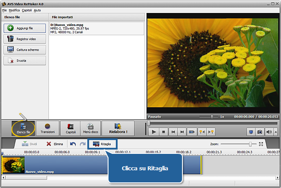Jump to previous frame button

[x=173, y=132]
